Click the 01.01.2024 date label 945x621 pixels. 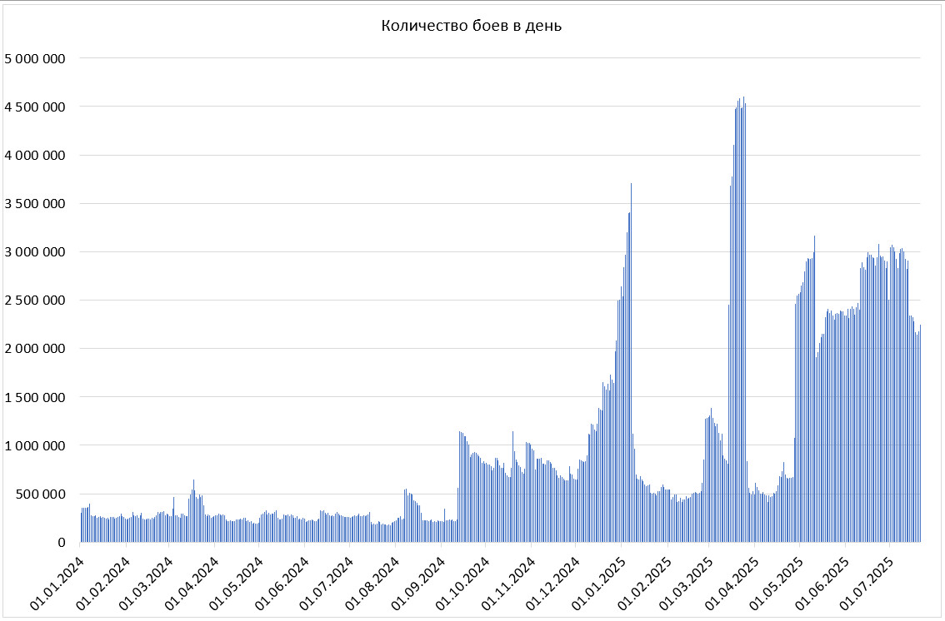click(57, 583)
